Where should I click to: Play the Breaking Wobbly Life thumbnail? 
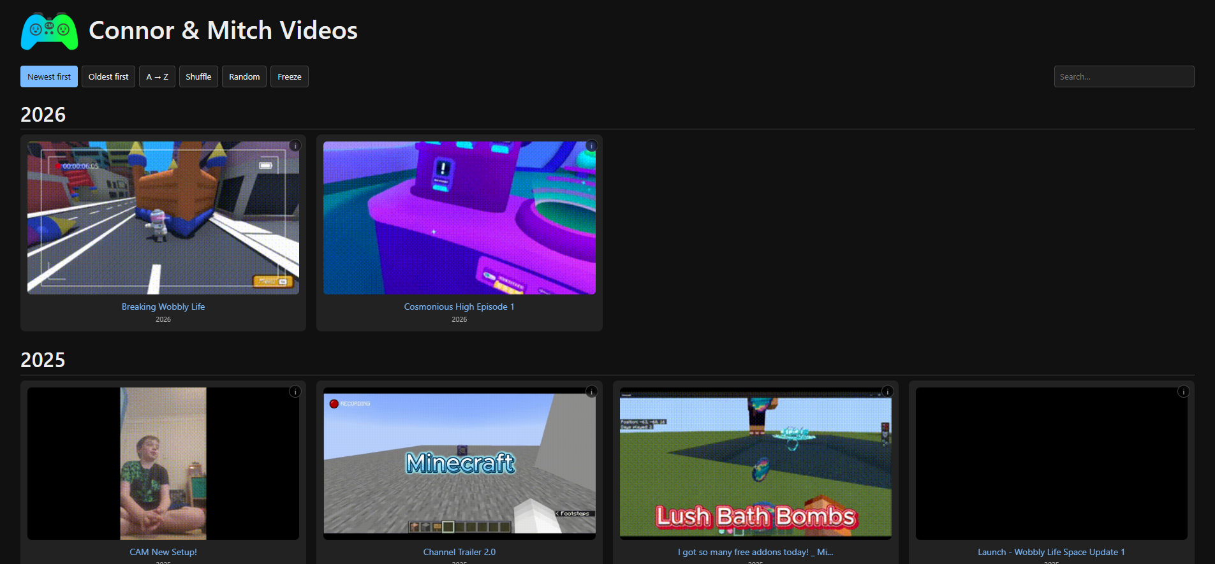coord(163,217)
